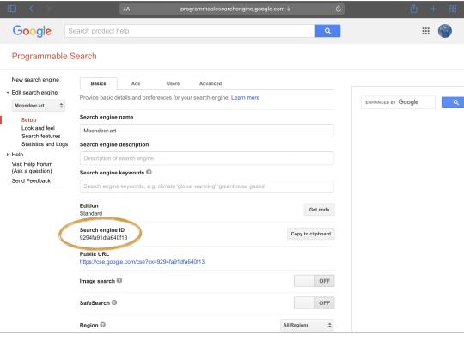
Task: Toggle Safari sidebar icon
Action: pos(12,9)
